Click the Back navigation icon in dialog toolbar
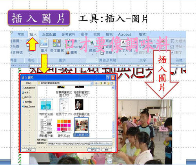Screen dimensions: 196x165 [x=96, y=83]
